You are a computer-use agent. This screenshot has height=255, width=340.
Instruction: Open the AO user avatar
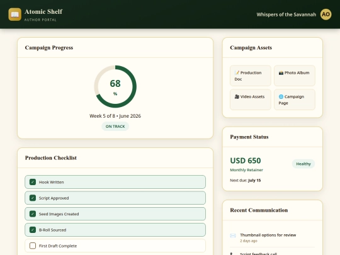(326, 14)
